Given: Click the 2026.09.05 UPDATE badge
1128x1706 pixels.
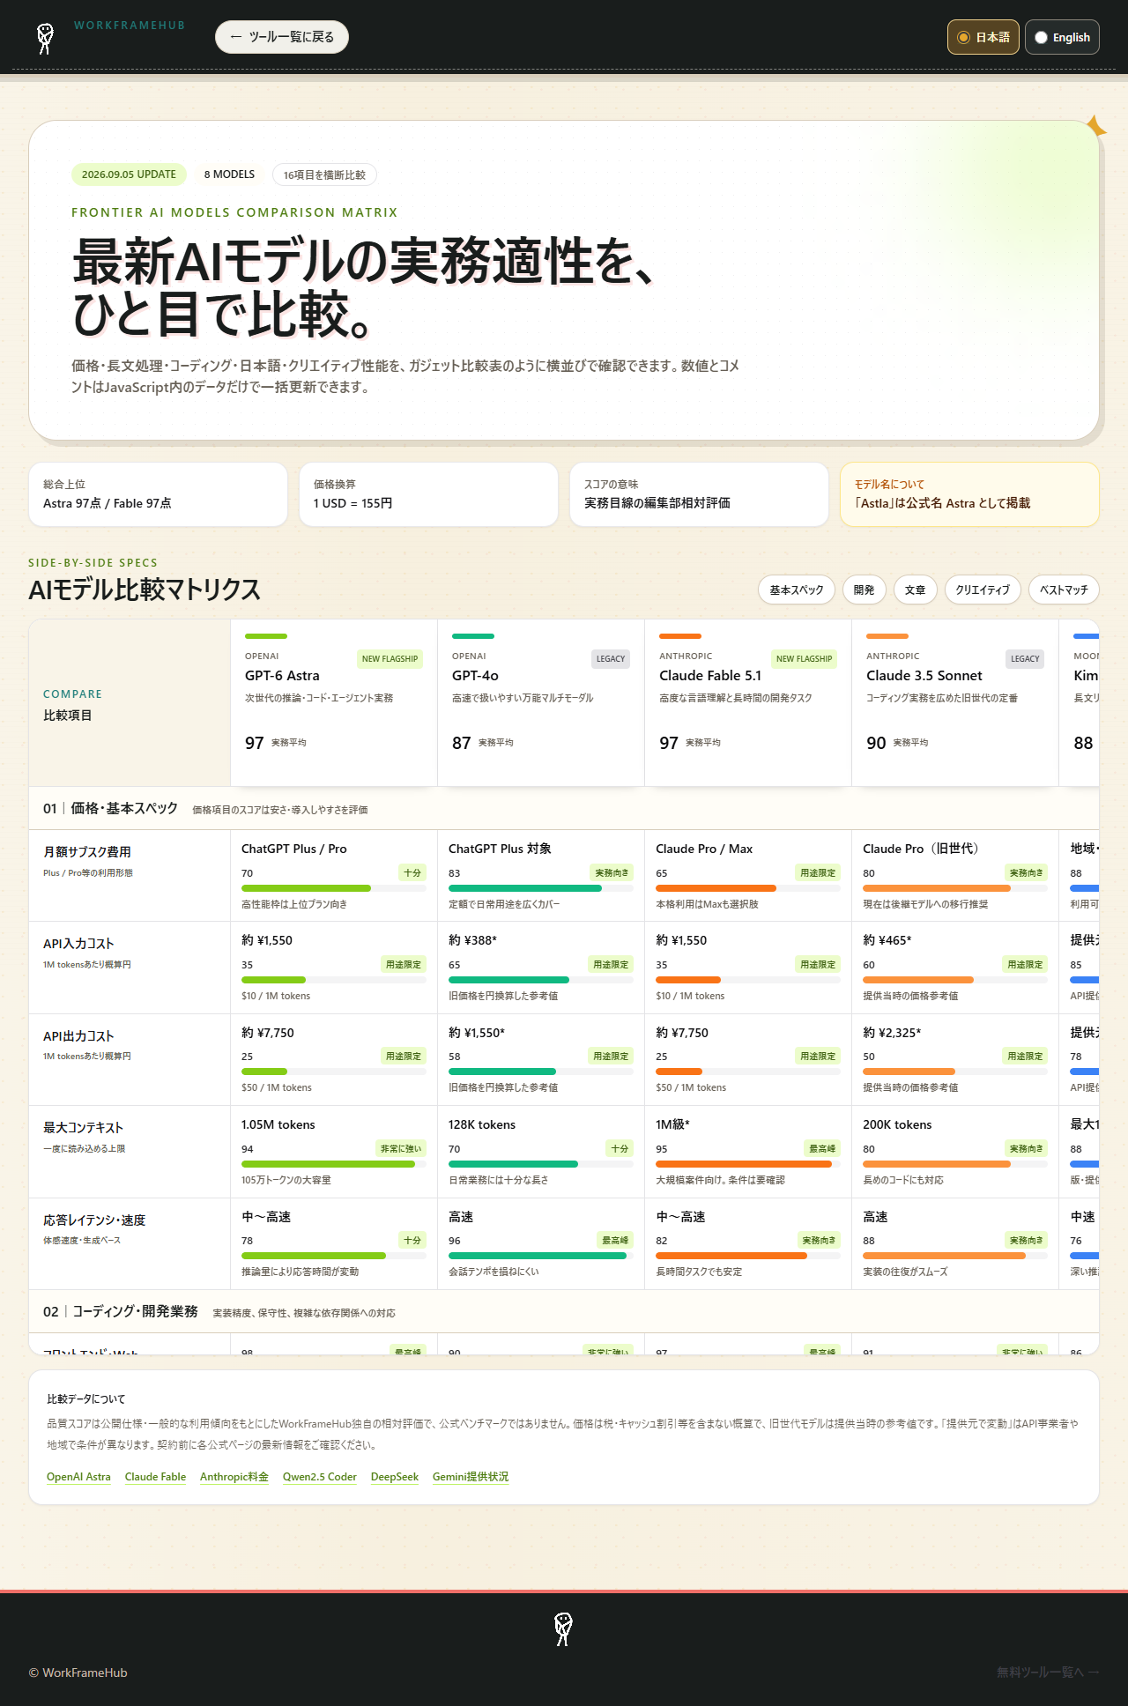Looking at the screenshot, I should 129,174.
